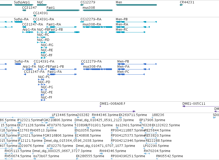The image size is (219, 160).
Task: Select the teal Men gene bar
Action: click(136, 5)
